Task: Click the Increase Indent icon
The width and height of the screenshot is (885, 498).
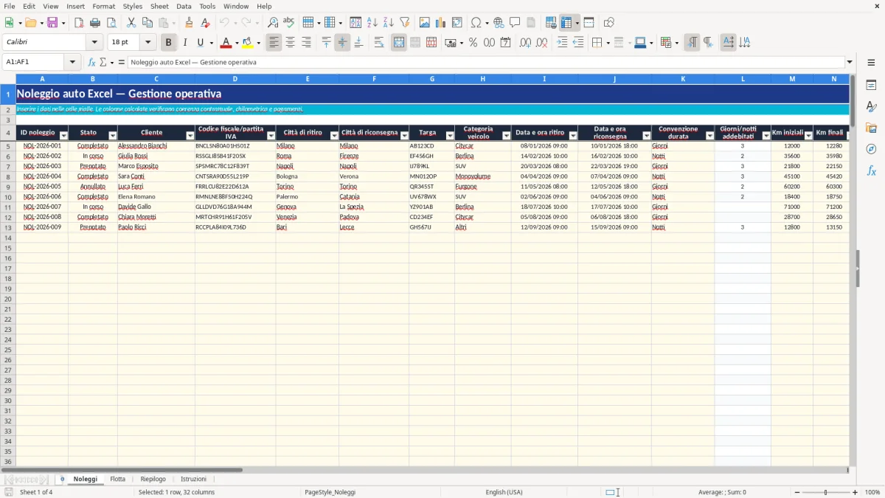Action: pos(562,42)
